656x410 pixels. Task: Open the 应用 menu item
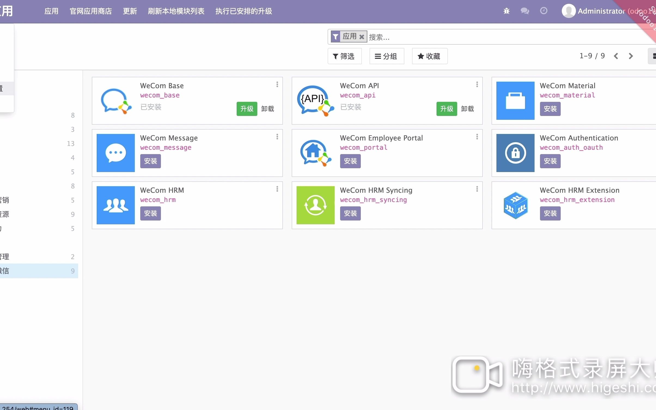click(x=51, y=11)
